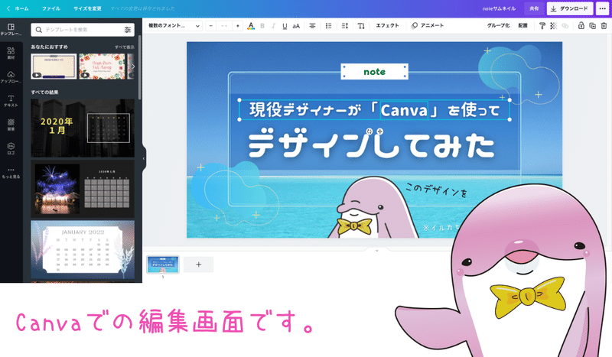Change text alignment
612x357 pixels.
(x=312, y=26)
